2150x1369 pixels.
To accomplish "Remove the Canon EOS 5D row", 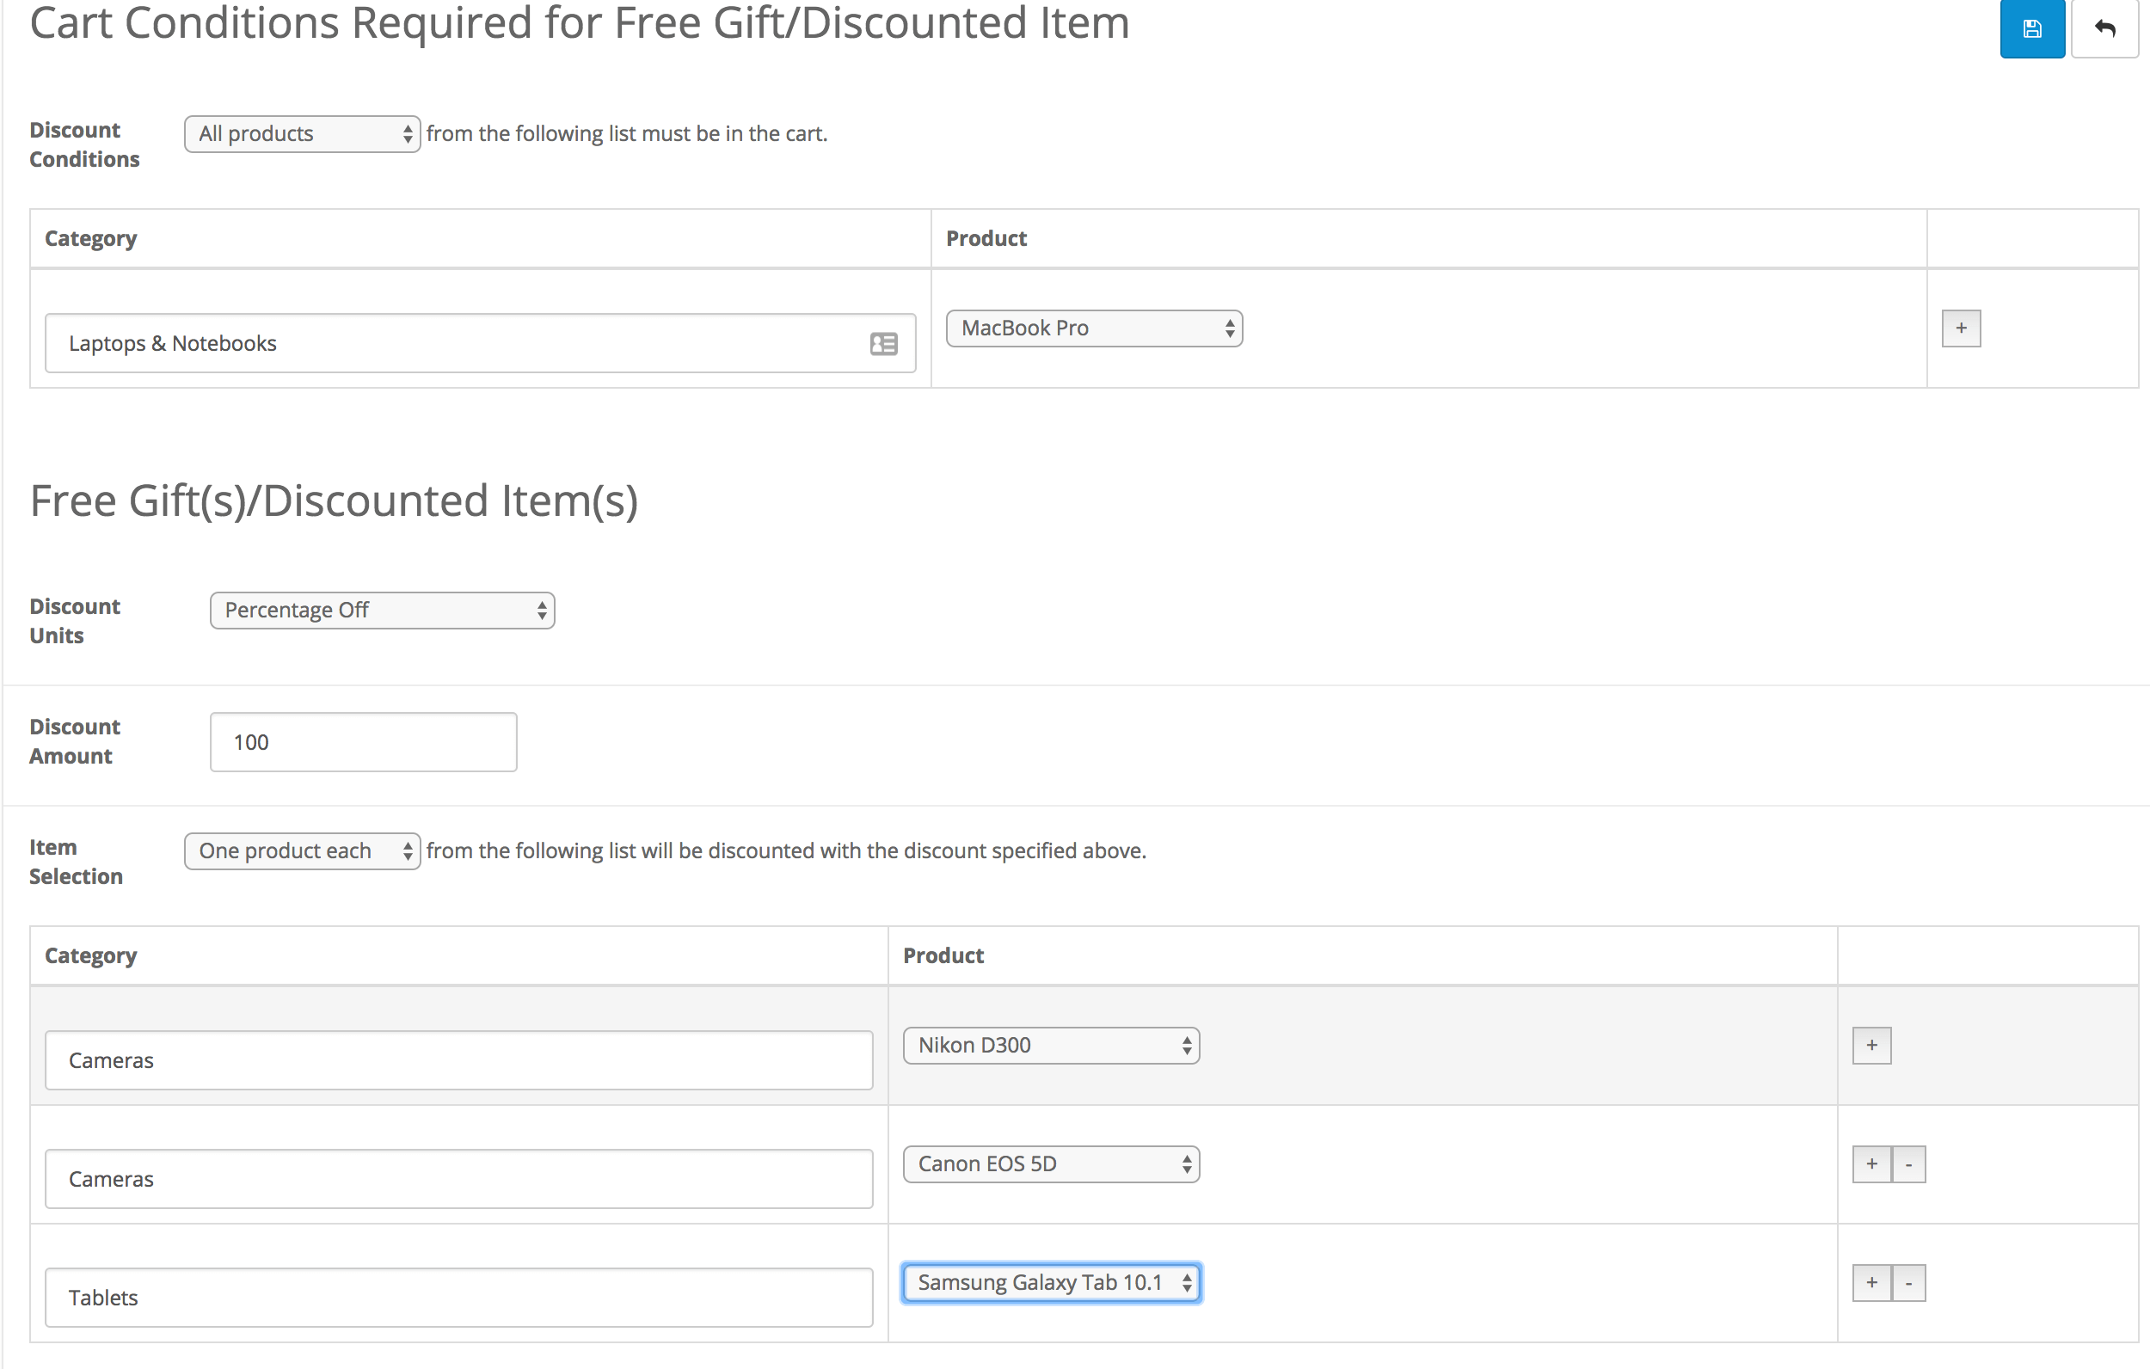I will (1908, 1163).
